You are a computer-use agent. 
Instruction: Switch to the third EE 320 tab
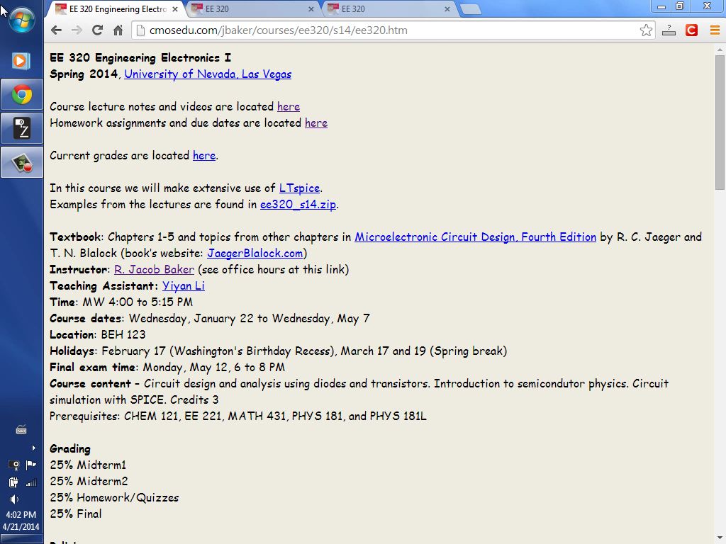pos(388,9)
